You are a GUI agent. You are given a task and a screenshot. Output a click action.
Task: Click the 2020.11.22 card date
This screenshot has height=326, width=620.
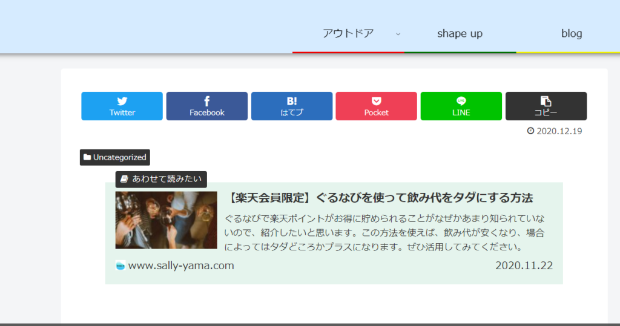(524, 266)
